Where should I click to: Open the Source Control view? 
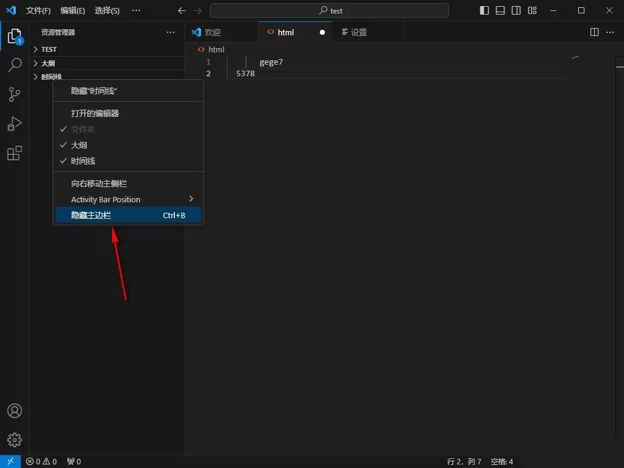(x=13, y=94)
